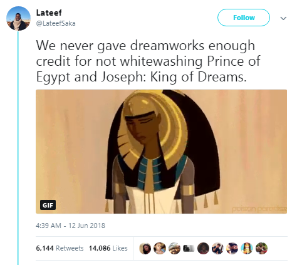View the 6,144 Retweets list
Viewport: 297px width, 265px height.
coord(60,248)
